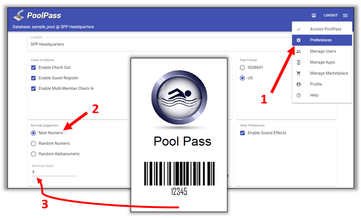Screen dimensions: 361x218
Task: Click the shopping cart icon for Marketplace
Action: click(x=298, y=74)
